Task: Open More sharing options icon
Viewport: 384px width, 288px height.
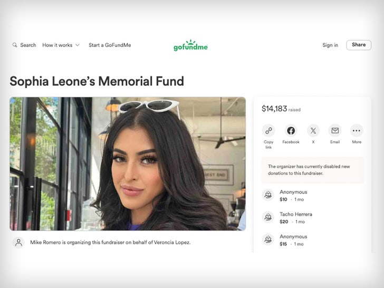Action: [357, 130]
